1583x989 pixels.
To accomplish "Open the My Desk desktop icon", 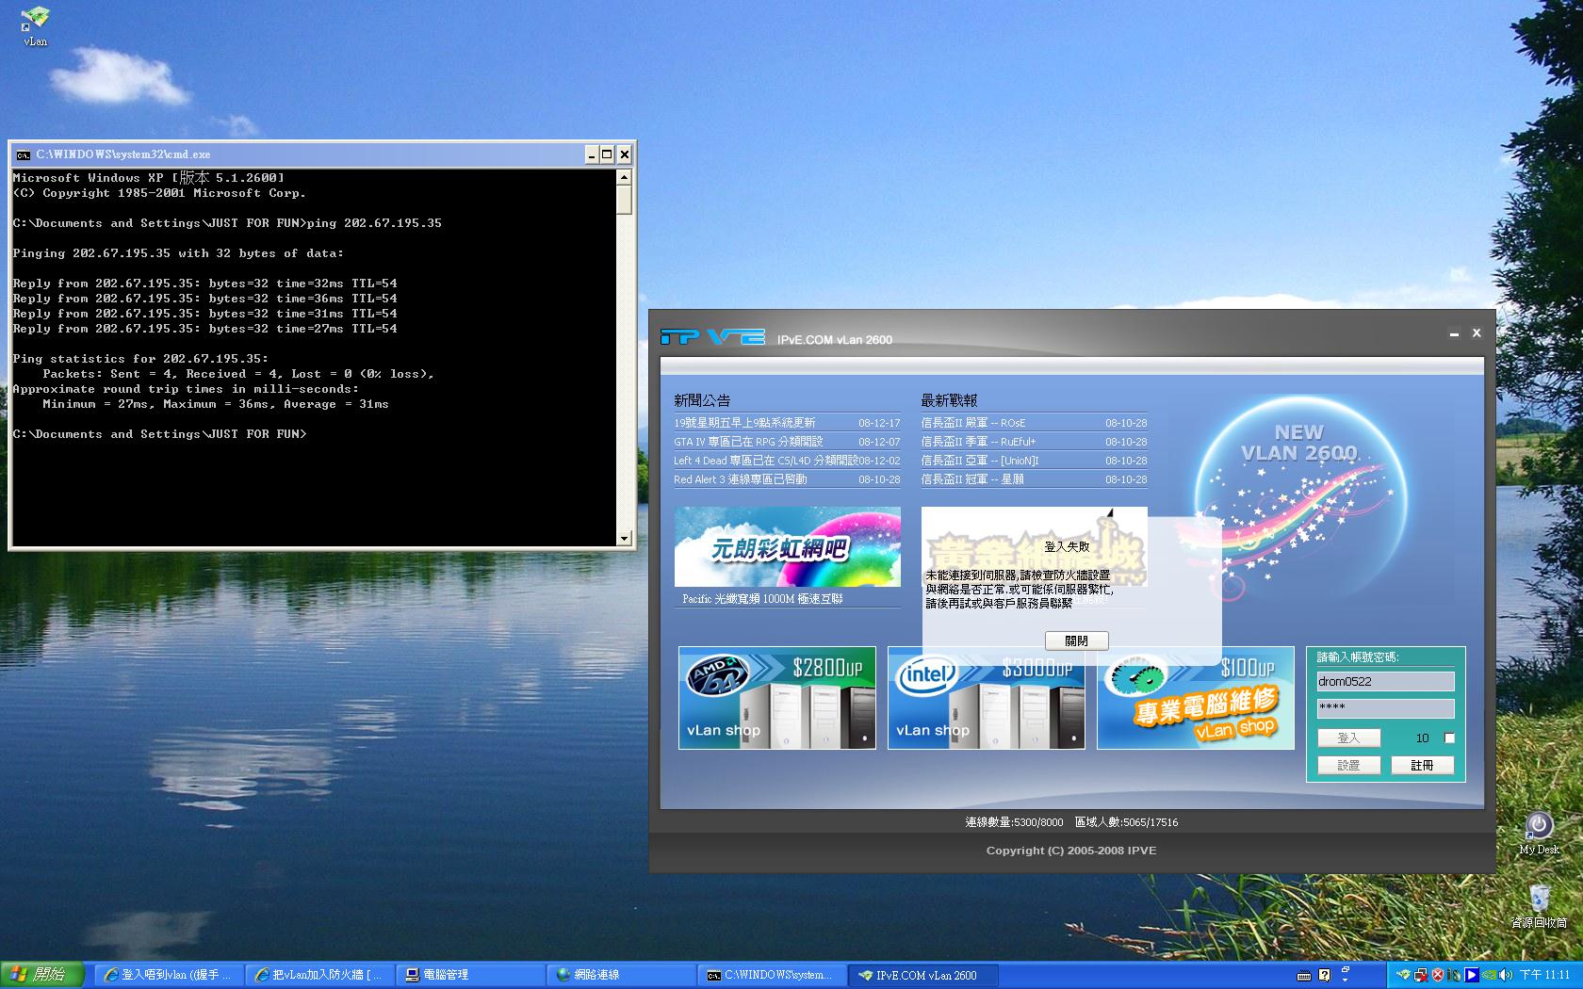I will [1539, 826].
